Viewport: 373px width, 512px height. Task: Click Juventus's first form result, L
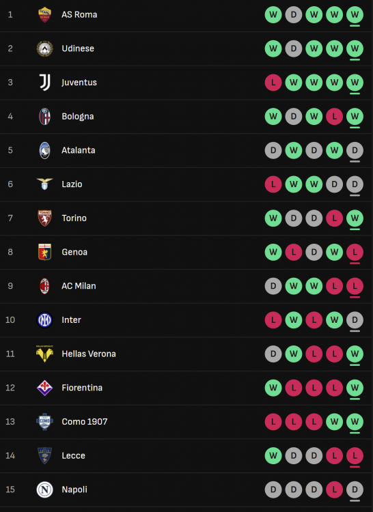tap(273, 83)
